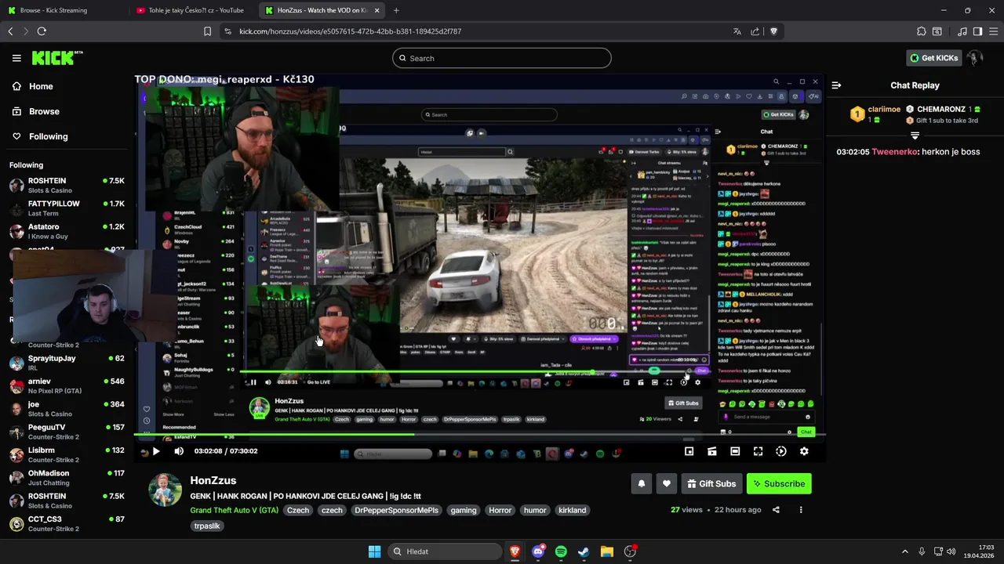Open File Explorer from the taskbar
Image resolution: width=1004 pixels, height=564 pixels.
(607, 551)
